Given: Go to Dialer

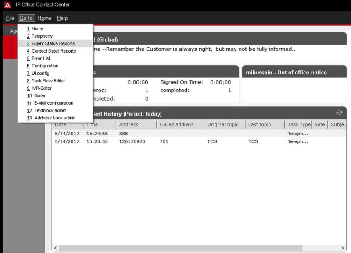Looking at the screenshot, I should click(55, 95).
